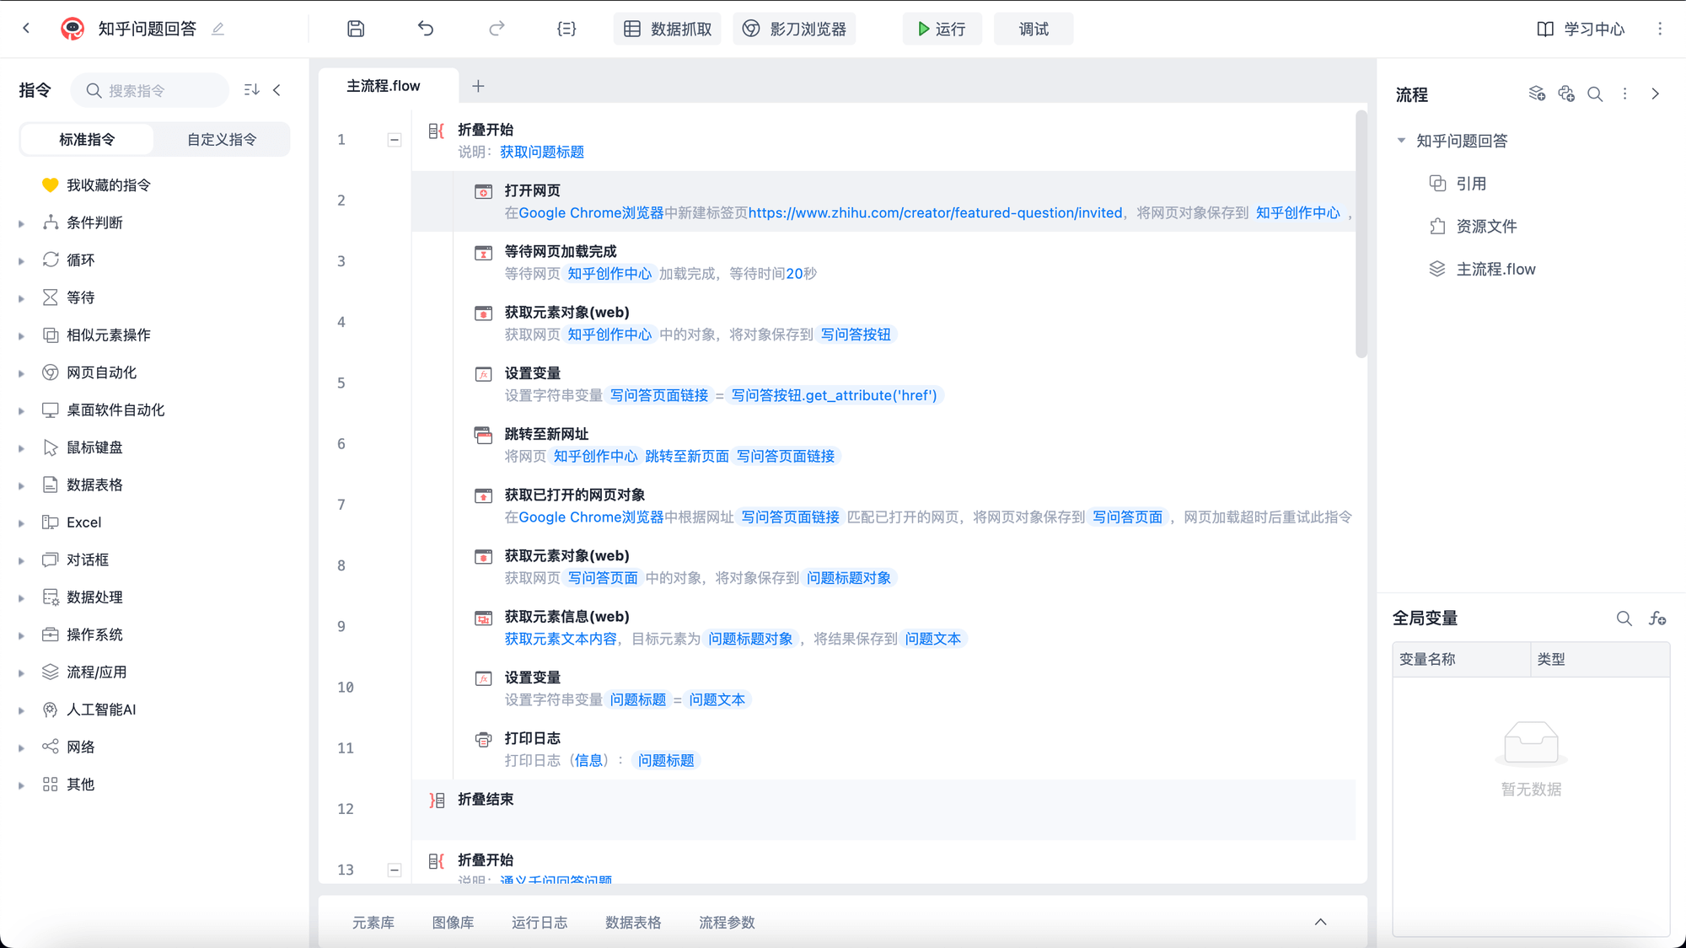Screen dimensions: 1686x948
Task: Click the 打印日志 printer icon
Action: (483, 739)
